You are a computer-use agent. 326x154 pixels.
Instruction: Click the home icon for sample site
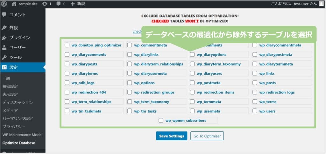(14, 4)
